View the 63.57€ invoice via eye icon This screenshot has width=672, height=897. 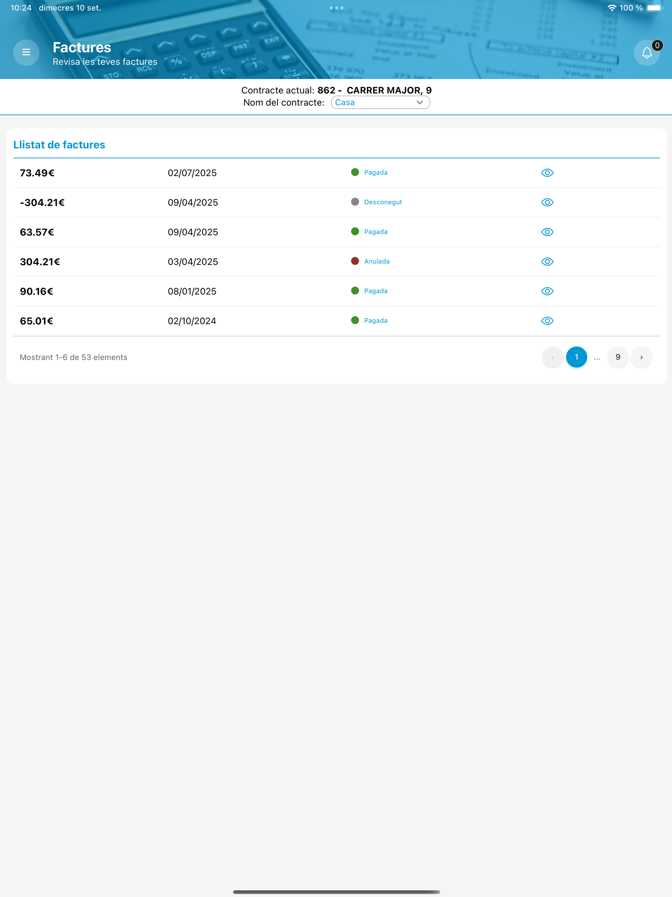tap(547, 232)
